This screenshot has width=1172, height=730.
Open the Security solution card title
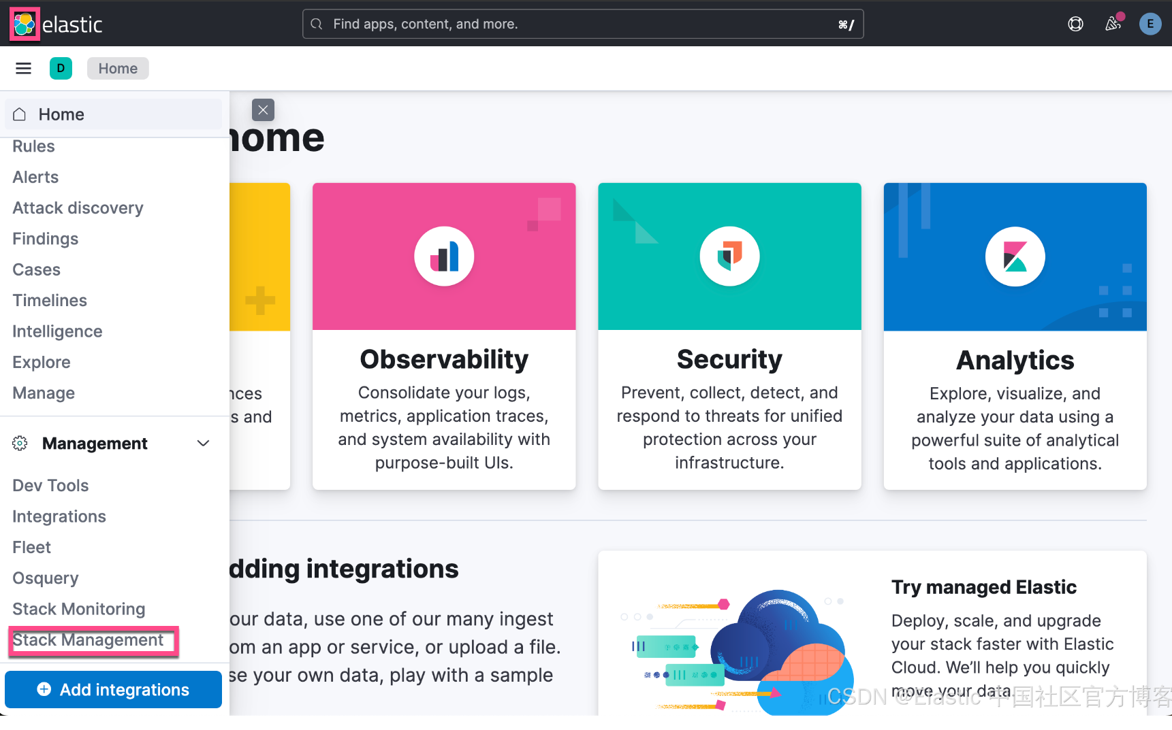click(729, 360)
